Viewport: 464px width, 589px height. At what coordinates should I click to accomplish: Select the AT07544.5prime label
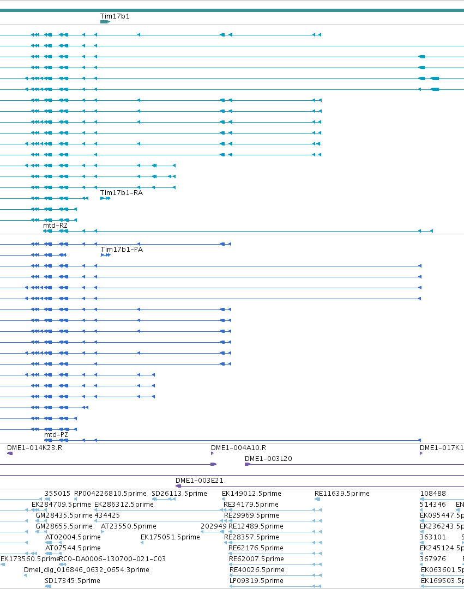click(73, 548)
